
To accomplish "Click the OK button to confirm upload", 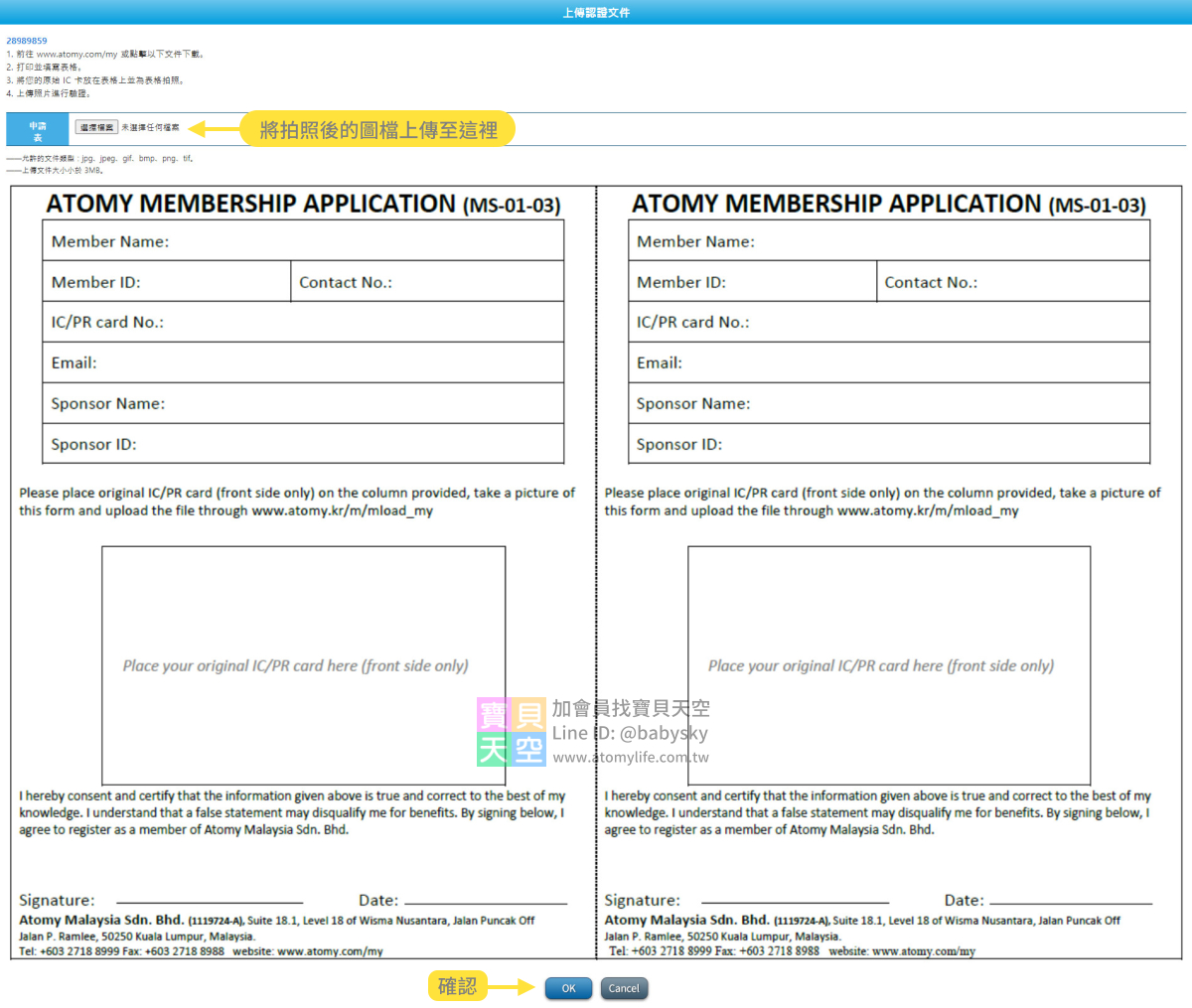I will click(x=568, y=988).
